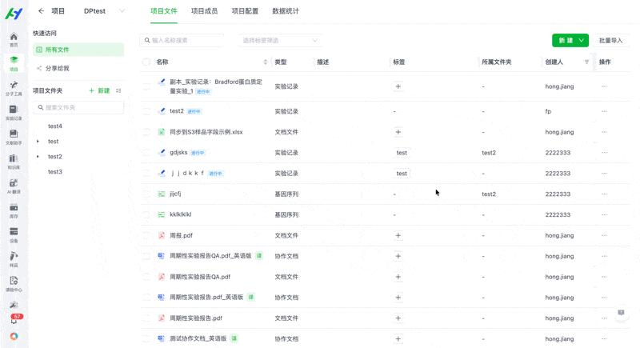Add a tag to 同步到S3样品字段示例.xlsx row
Image resolution: width=640 pixels, height=348 pixels.
pos(398,132)
